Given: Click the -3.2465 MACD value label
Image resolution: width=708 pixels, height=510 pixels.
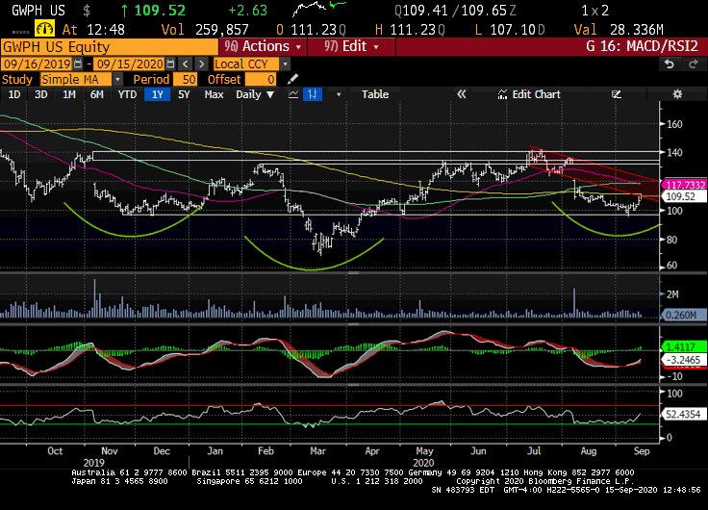Looking at the screenshot, I should (684, 360).
